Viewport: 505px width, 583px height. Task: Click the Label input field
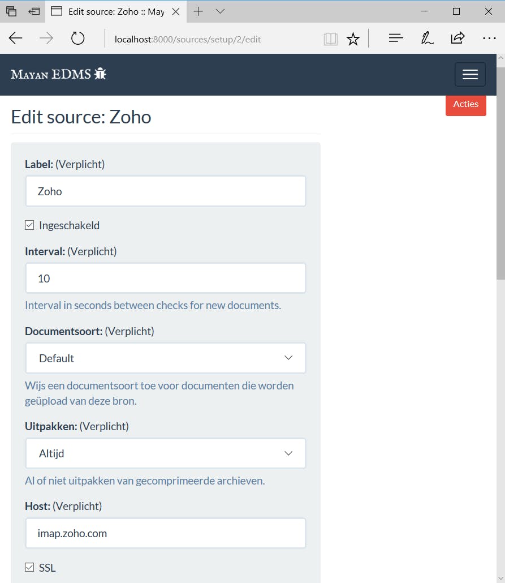(x=166, y=191)
